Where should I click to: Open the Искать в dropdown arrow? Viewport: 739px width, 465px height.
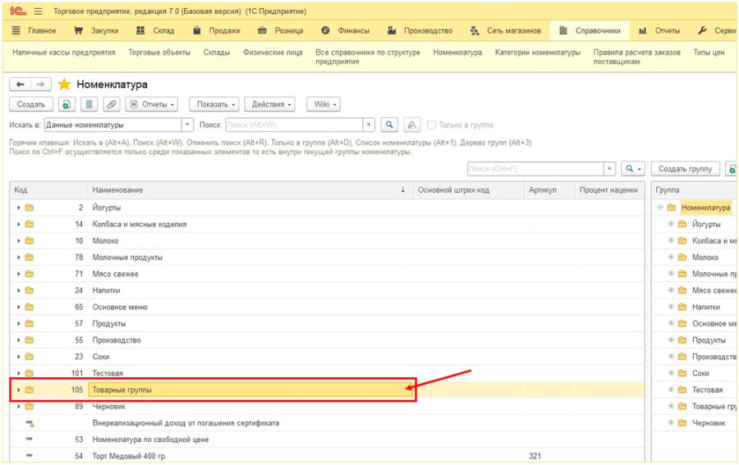tap(187, 125)
